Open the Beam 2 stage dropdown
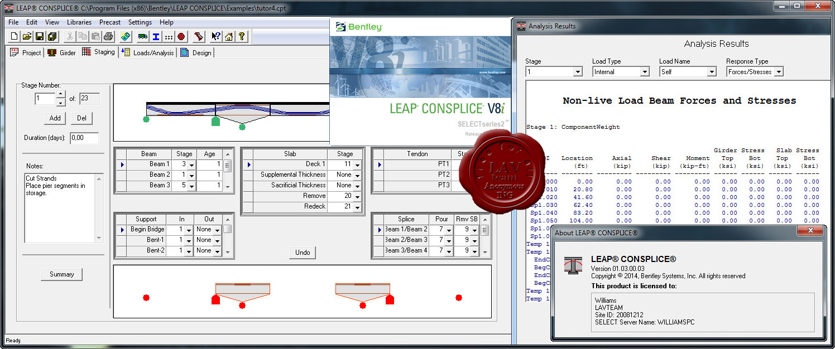This screenshot has height=349, width=835. [x=191, y=175]
